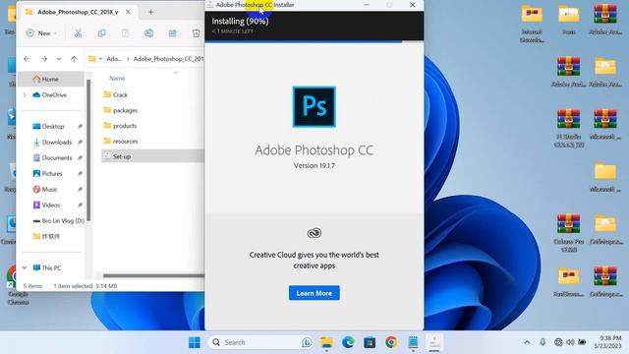Select the Adobe_Photoshop_CC_2018 Explorer tab
Viewport: 629px width, 354px height.
[x=78, y=12]
